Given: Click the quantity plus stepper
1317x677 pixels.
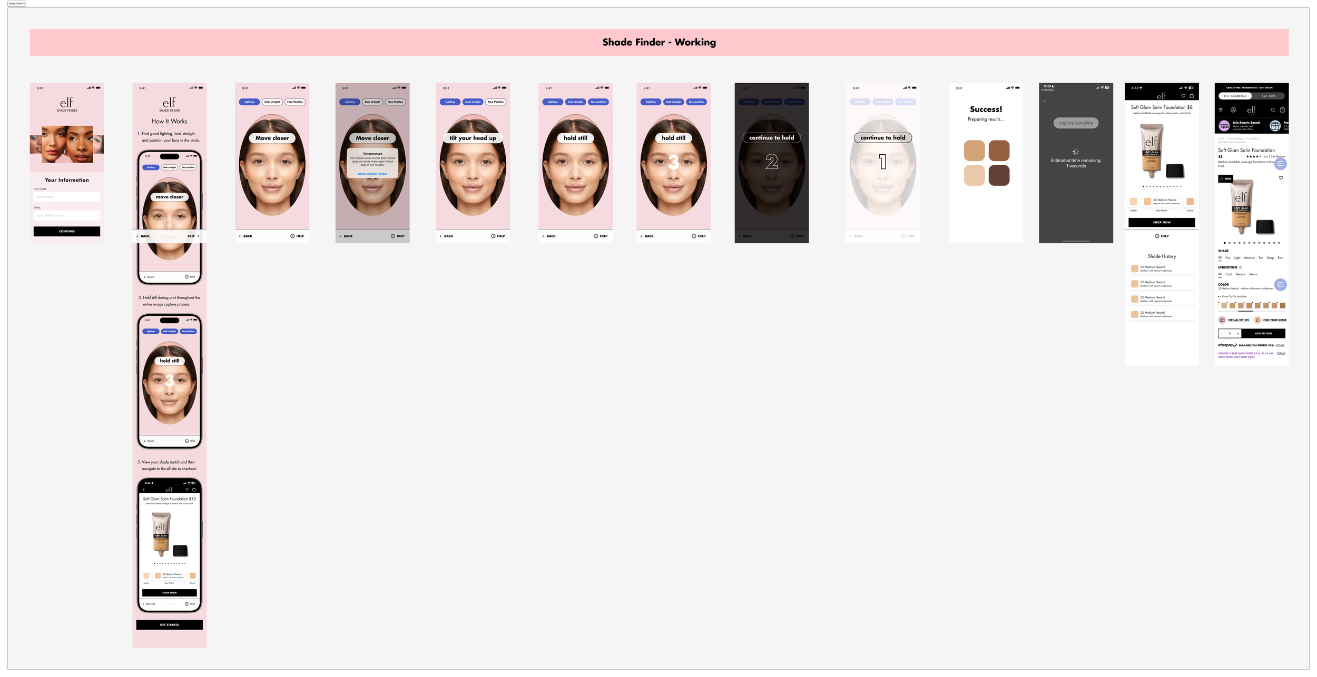Looking at the screenshot, I should click(x=1237, y=333).
